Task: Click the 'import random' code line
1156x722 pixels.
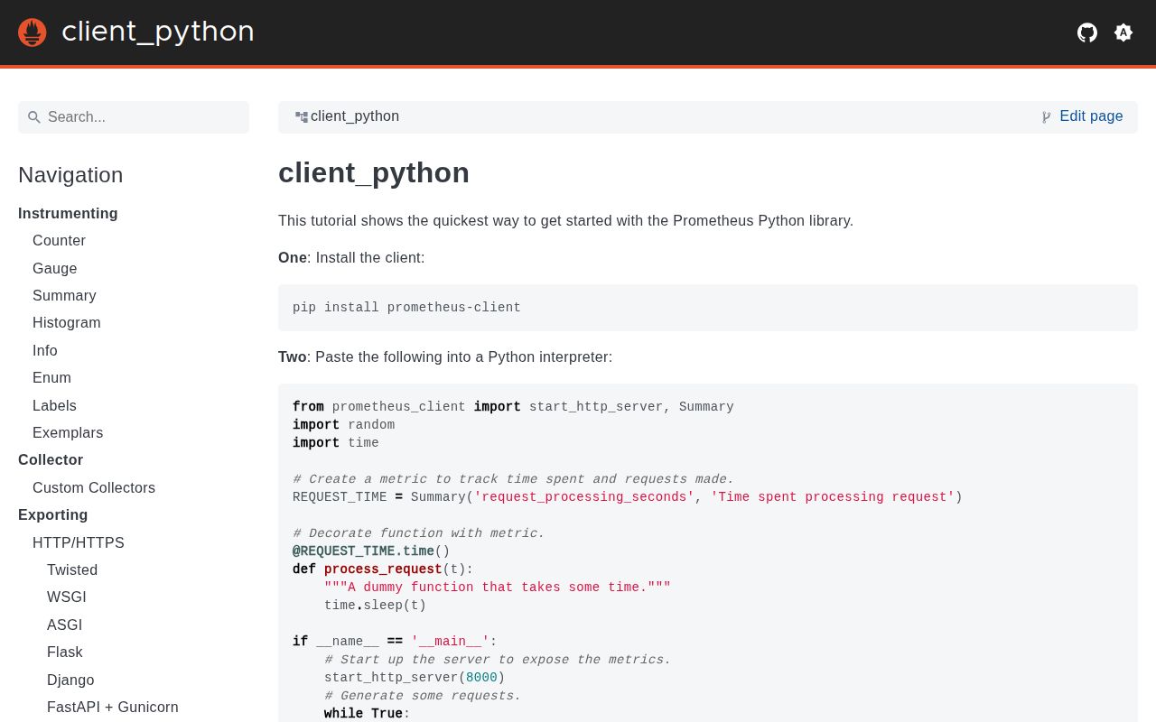Action: (343, 425)
